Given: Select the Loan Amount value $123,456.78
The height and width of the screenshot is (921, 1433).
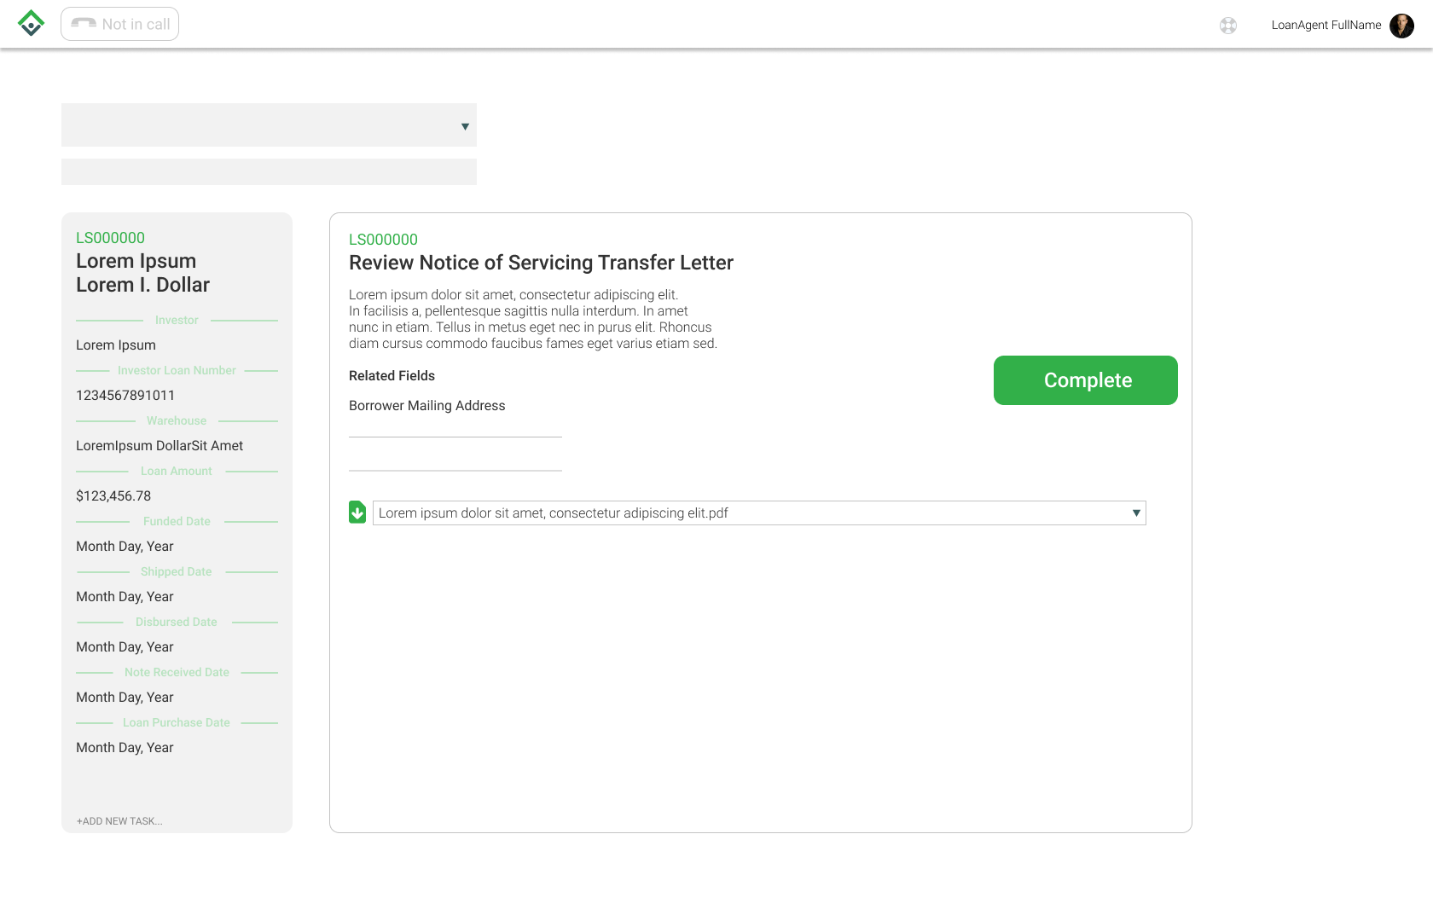Looking at the screenshot, I should 113,496.
